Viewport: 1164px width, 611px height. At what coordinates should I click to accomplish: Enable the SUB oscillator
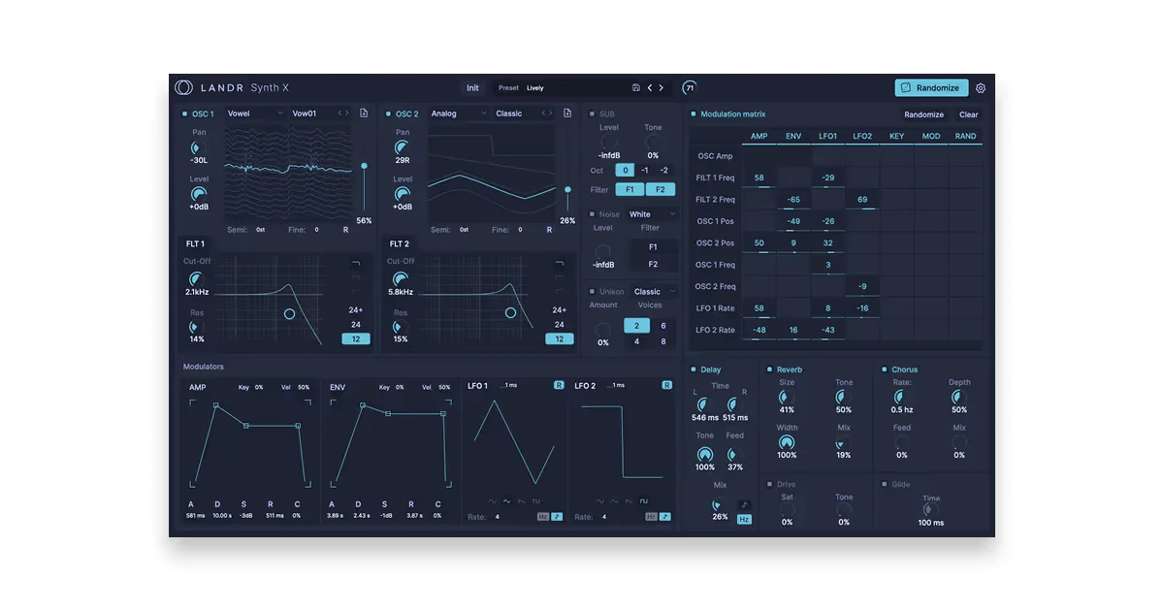[x=593, y=114]
